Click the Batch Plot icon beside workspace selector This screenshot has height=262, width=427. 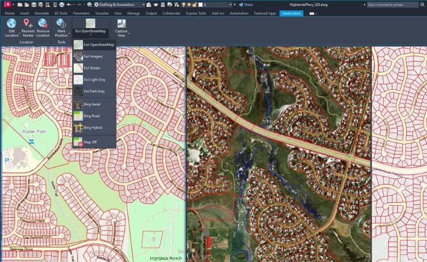coord(89,5)
